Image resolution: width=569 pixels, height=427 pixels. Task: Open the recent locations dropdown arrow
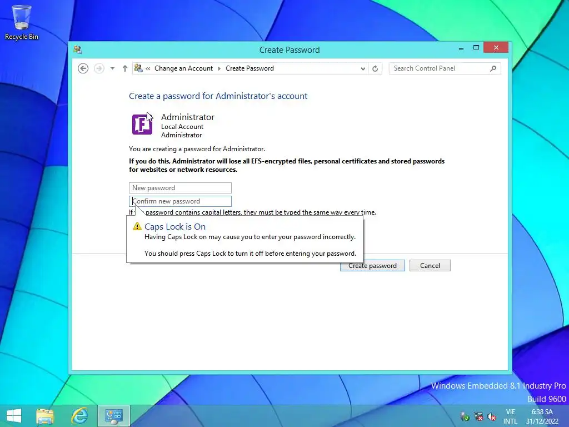[x=112, y=68]
